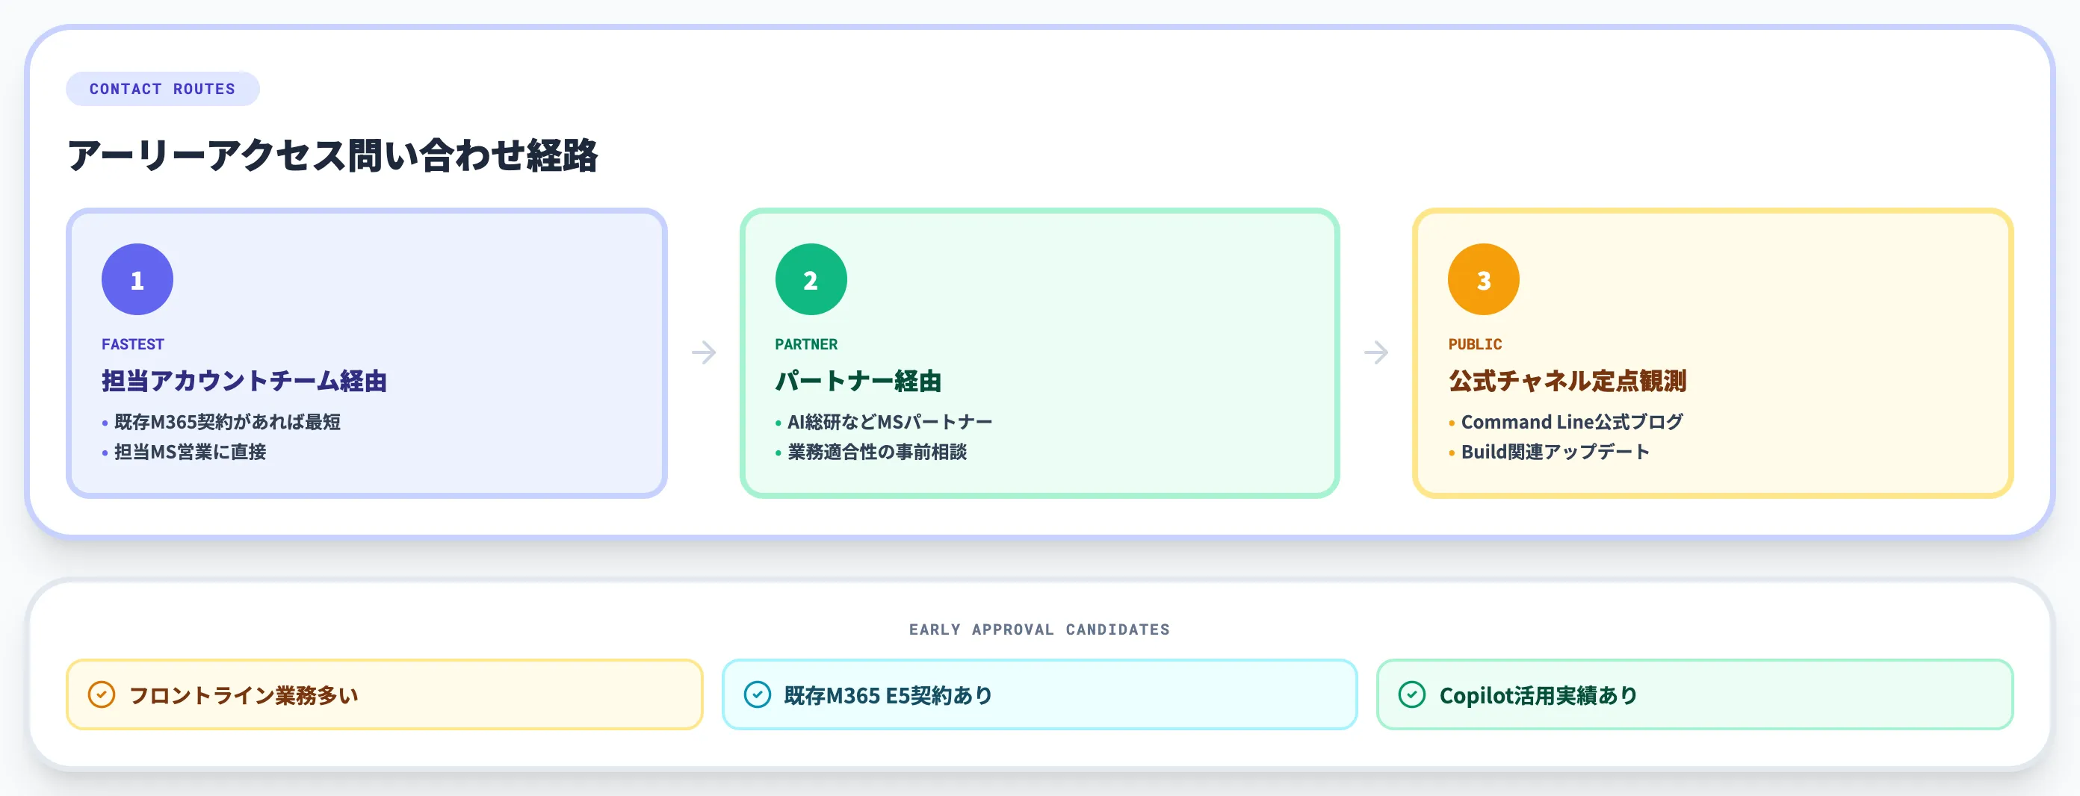The image size is (2080, 796).
Task: Select the フロントライン業務多い candidate chip
Action: pos(384,694)
